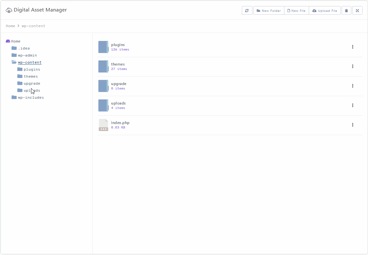Click the uploads name in file list
This screenshot has height=255, width=368.
click(118, 103)
